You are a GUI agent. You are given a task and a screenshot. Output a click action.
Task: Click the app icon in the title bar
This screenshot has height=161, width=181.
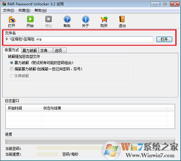[4, 4]
